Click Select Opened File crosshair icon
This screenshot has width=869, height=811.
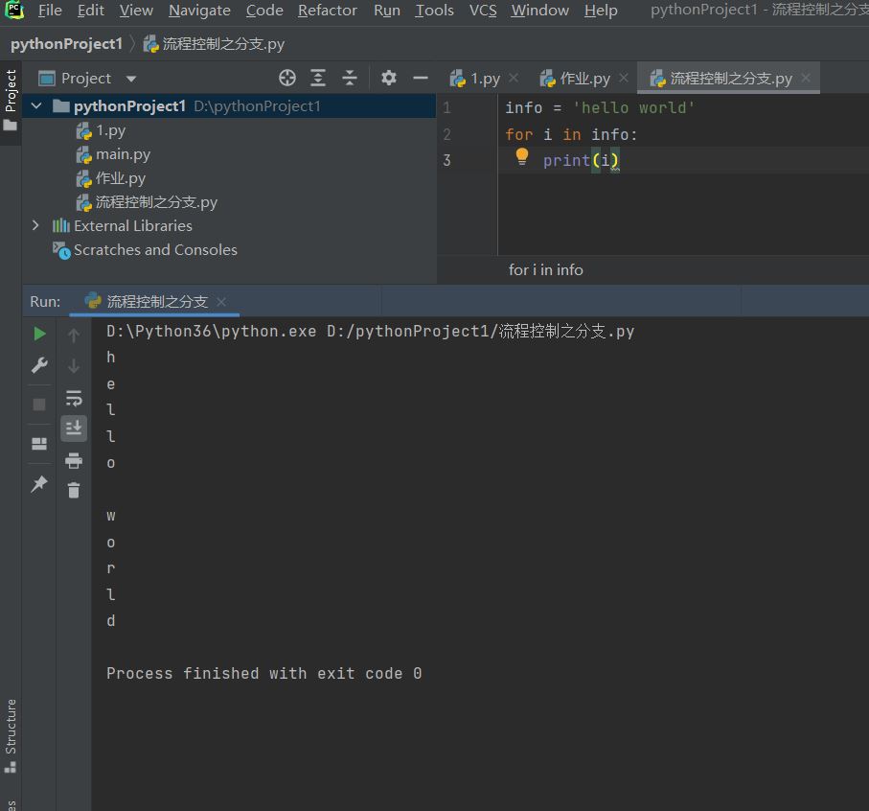287,79
